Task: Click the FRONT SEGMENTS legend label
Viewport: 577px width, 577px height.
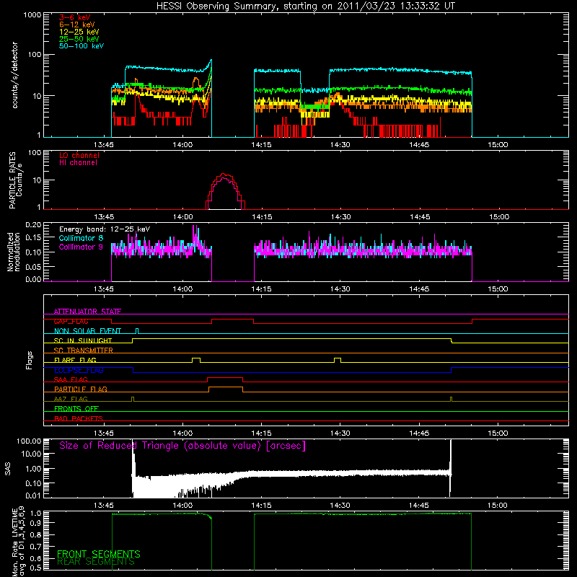Action: tap(99, 554)
